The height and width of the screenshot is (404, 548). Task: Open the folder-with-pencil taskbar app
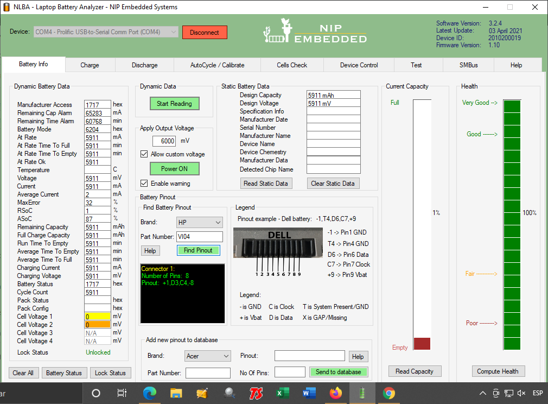tap(203, 393)
